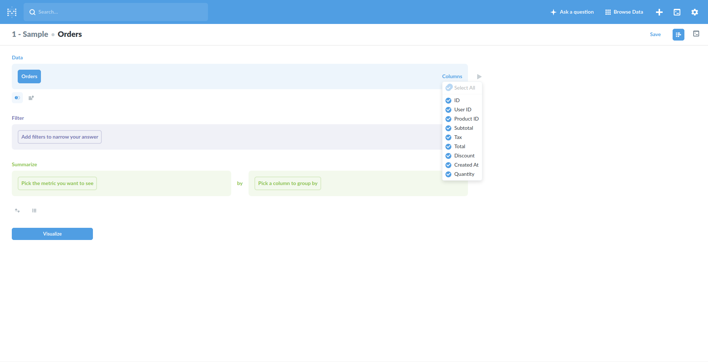Open the activity panel icon in top bar
708x362 pixels.
[x=677, y=12]
